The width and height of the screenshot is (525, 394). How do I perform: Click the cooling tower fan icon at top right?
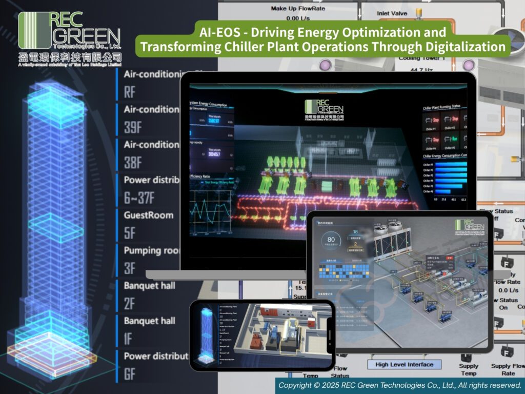(x=509, y=41)
